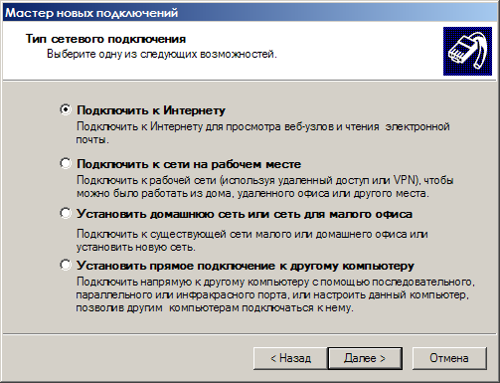The height and width of the screenshot is (383, 500).
Task: Click the description text mentioning VPN
Action: tap(264, 187)
